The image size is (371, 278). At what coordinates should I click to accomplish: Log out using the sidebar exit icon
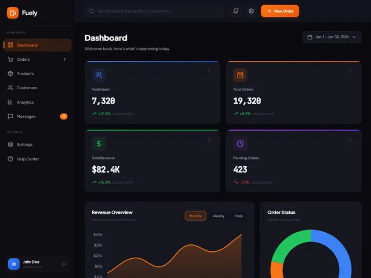click(x=64, y=264)
